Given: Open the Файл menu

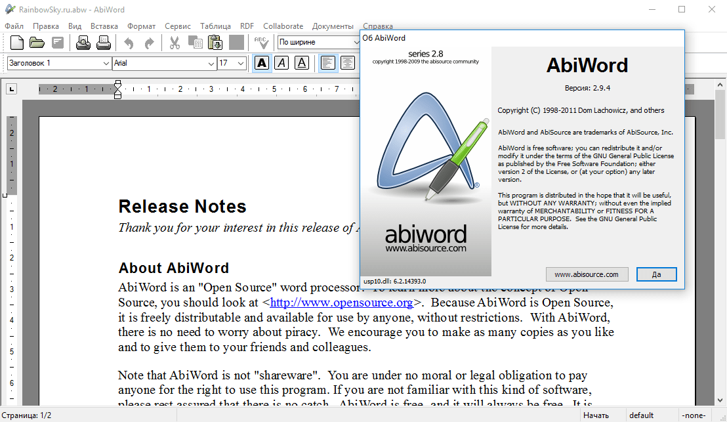Looking at the screenshot, I should (14, 26).
